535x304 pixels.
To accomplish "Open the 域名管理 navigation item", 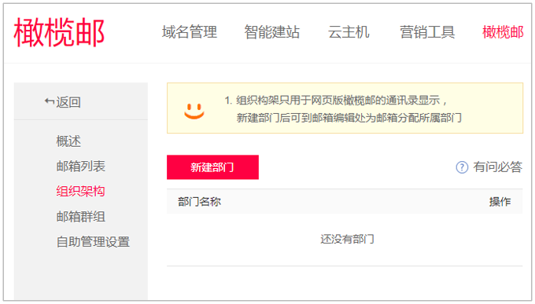I will tap(190, 32).
